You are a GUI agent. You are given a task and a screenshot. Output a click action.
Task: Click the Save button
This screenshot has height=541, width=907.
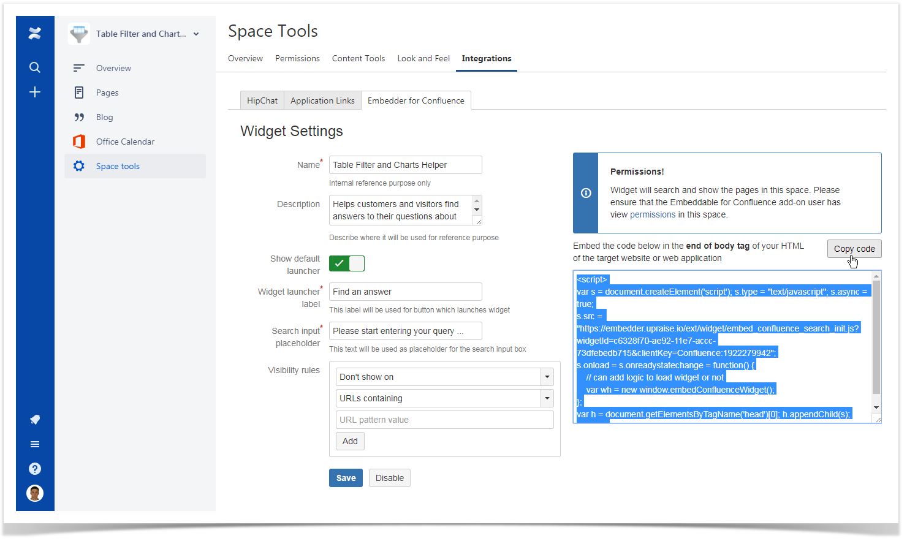[346, 478]
